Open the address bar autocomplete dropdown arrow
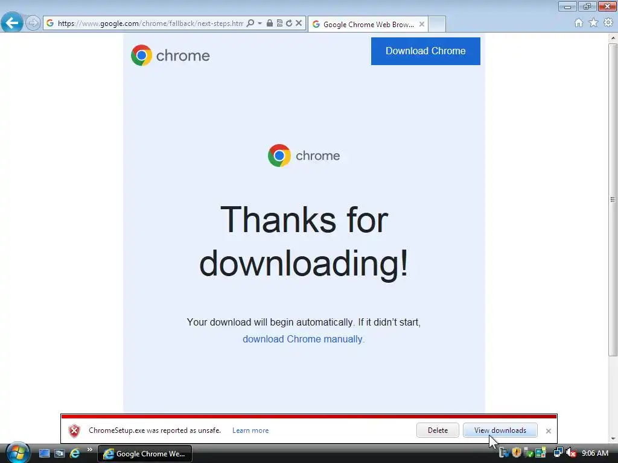The width and height of the screenshot is (618, 463). coord(260,24)
